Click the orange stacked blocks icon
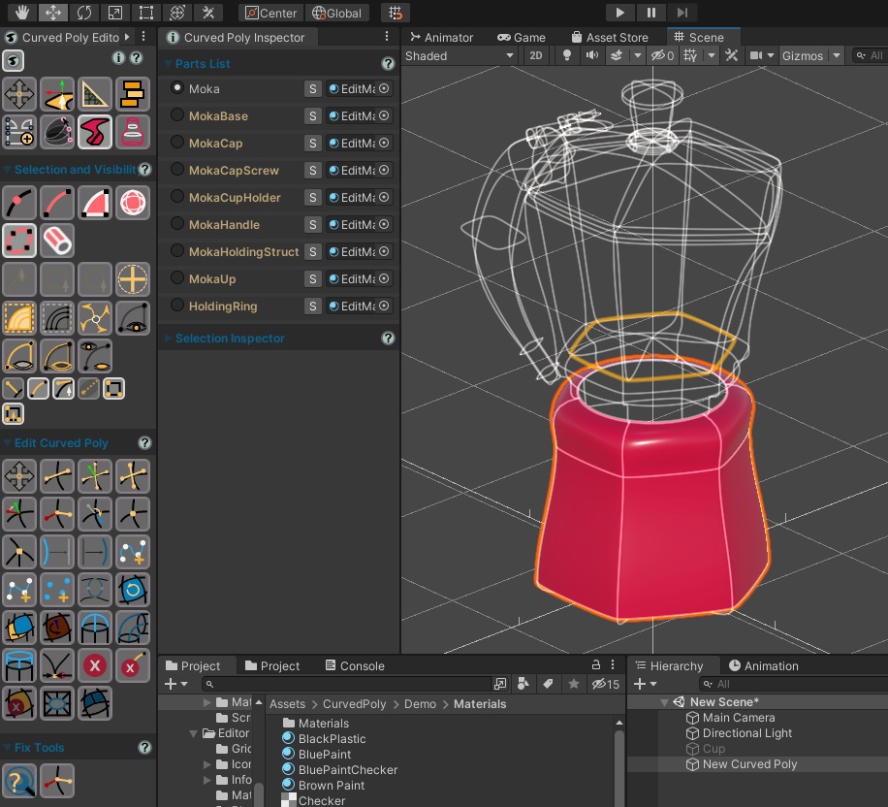This screenshot has width=888, height=807. point(133,94)
